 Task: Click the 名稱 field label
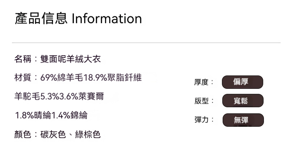pos(23,59)
